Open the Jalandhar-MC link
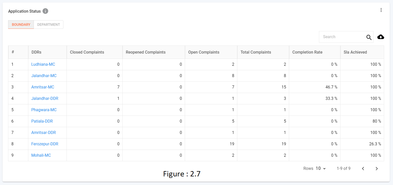This screenshot has height=185, width=393. click(44, 76)
